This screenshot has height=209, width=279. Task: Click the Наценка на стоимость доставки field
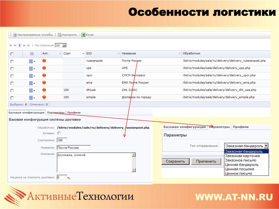click(x=62, y=177)
